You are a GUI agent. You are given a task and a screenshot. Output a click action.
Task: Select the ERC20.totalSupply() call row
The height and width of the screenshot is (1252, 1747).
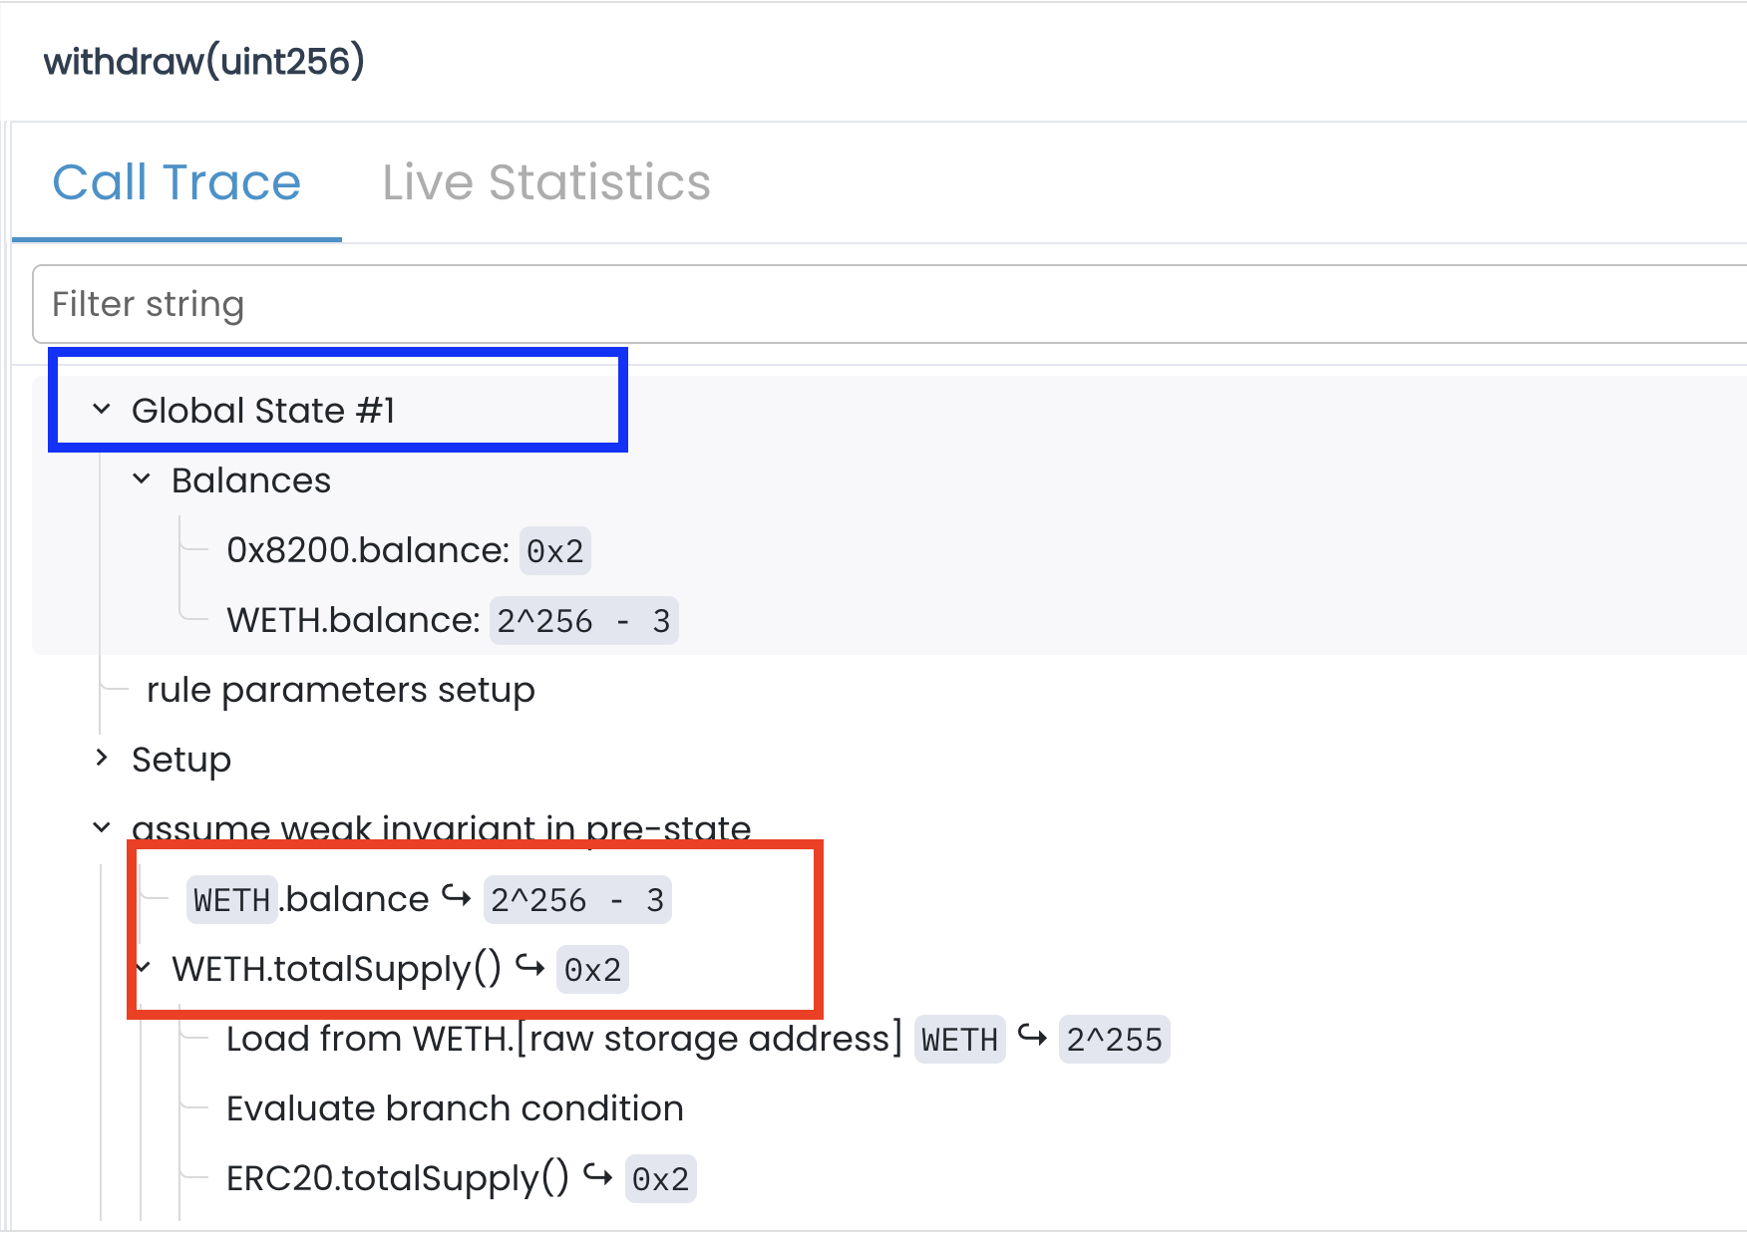tap(397, 1178)
